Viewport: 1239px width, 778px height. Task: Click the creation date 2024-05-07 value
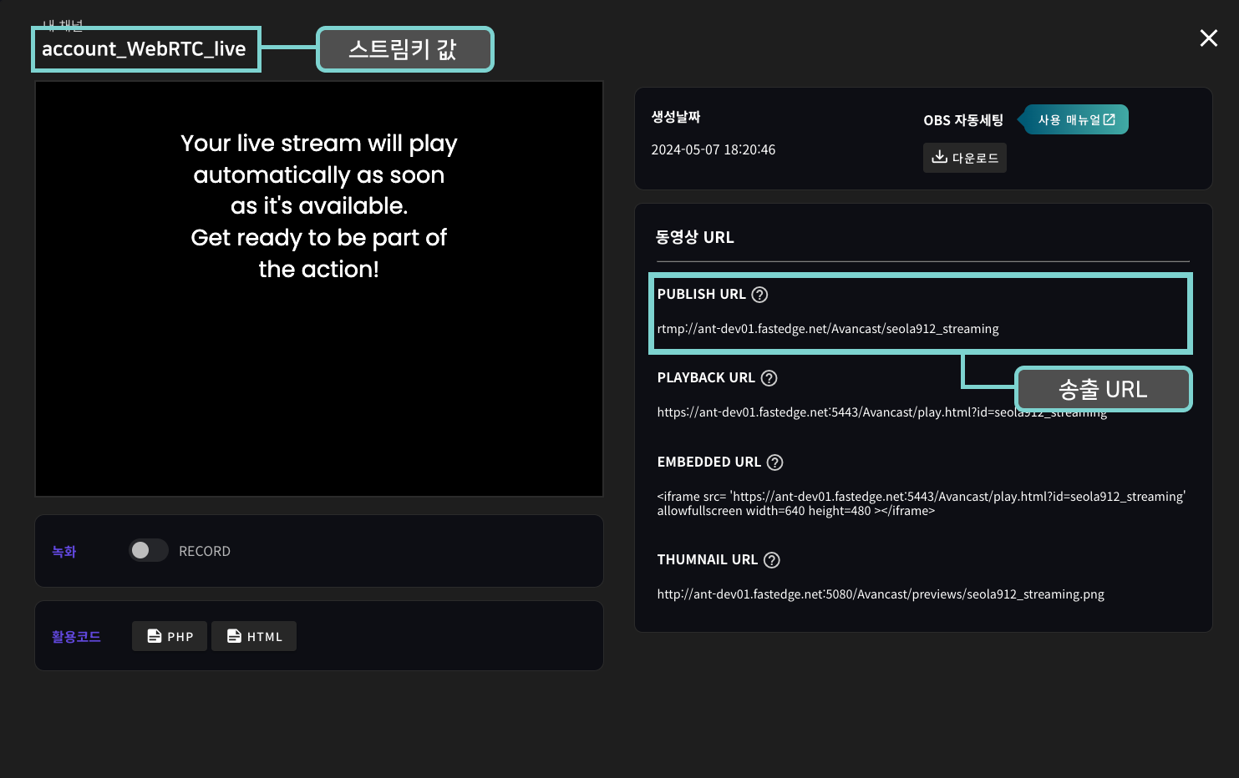(713, 150)
